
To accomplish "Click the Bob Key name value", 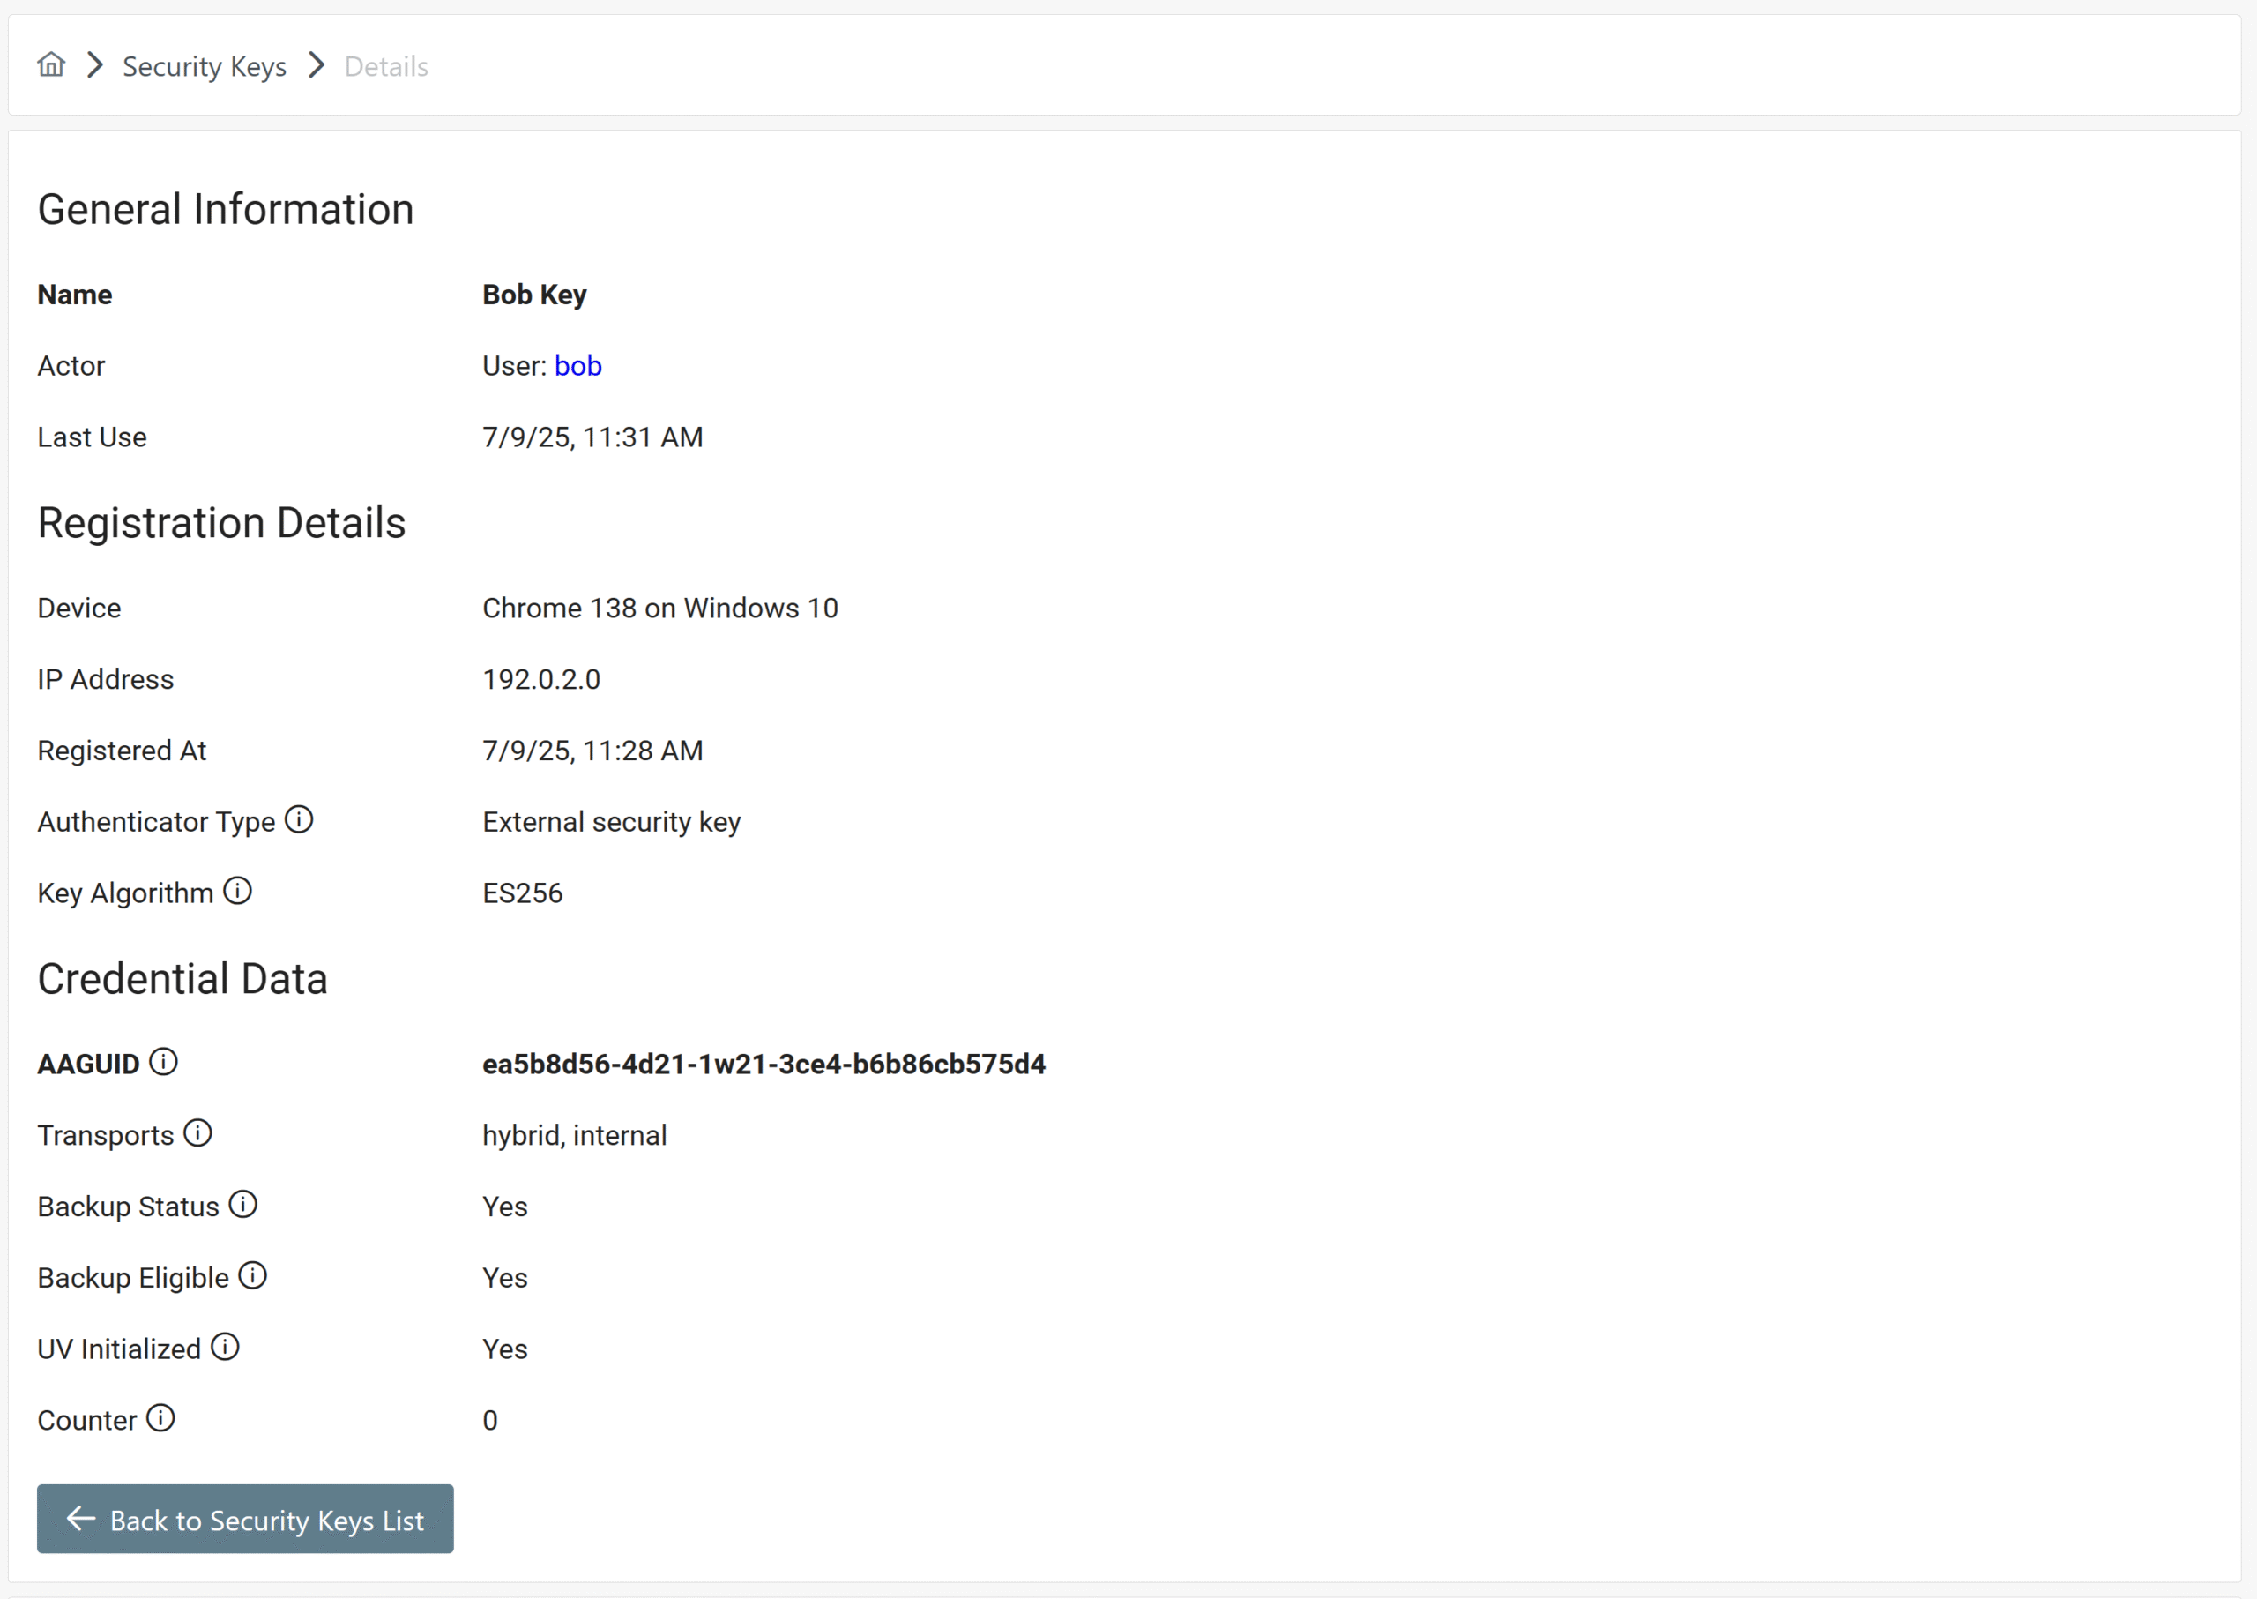I will pos(533,295).
